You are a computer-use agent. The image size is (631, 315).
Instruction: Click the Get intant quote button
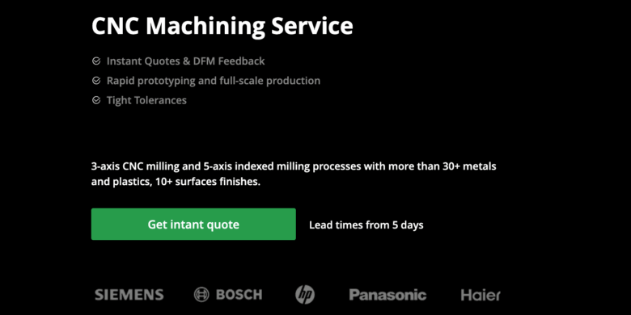(193, 225)
